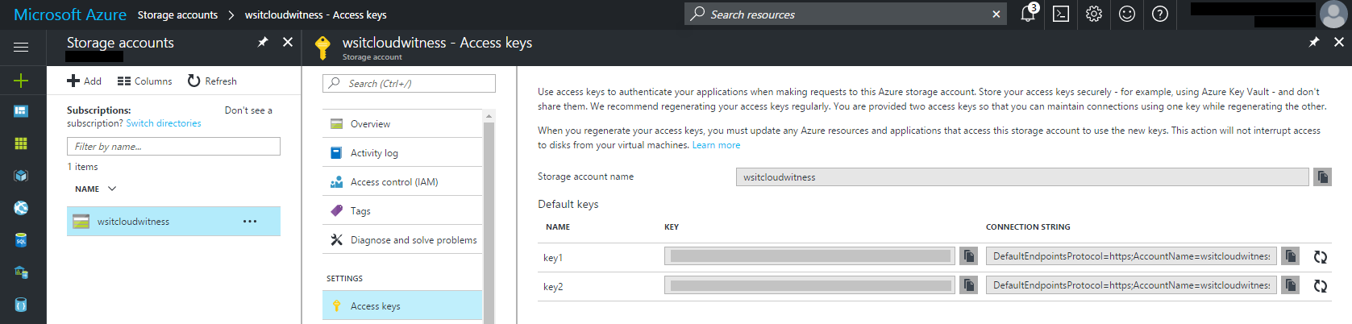
Task: Open Virtual machines sidebar icon
Action: 21,272
